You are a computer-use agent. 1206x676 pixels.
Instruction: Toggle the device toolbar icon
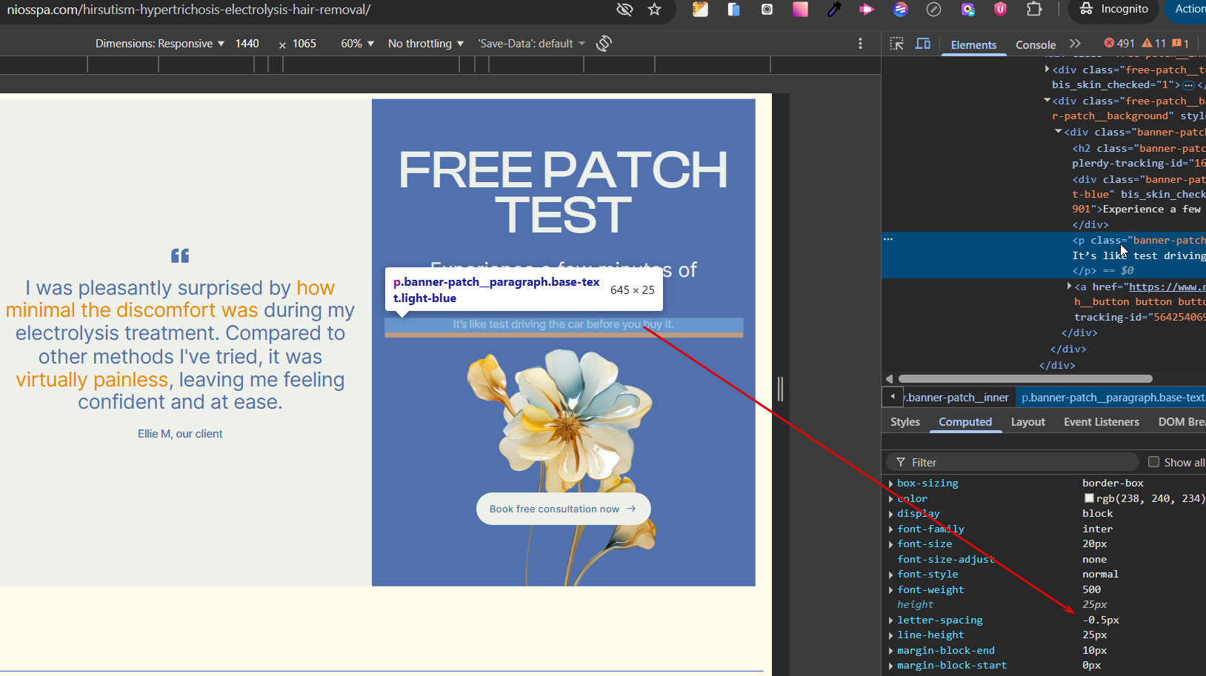point(922,44)
